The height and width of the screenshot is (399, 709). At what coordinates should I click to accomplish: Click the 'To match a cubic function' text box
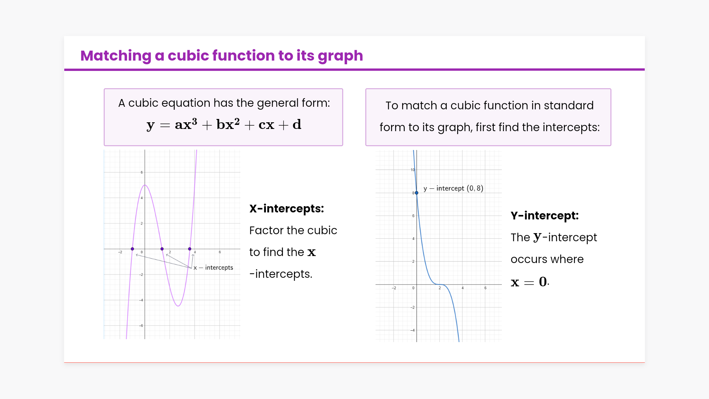489,116
